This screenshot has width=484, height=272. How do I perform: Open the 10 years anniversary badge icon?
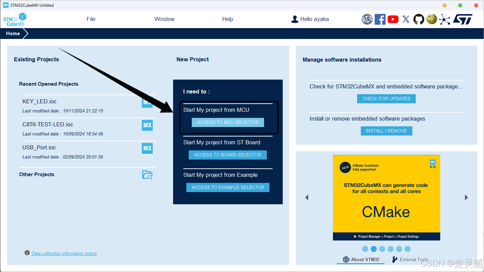(367, 19)
